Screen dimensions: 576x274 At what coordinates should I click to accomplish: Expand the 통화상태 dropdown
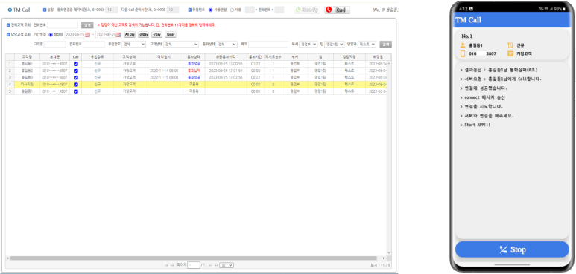227,45
